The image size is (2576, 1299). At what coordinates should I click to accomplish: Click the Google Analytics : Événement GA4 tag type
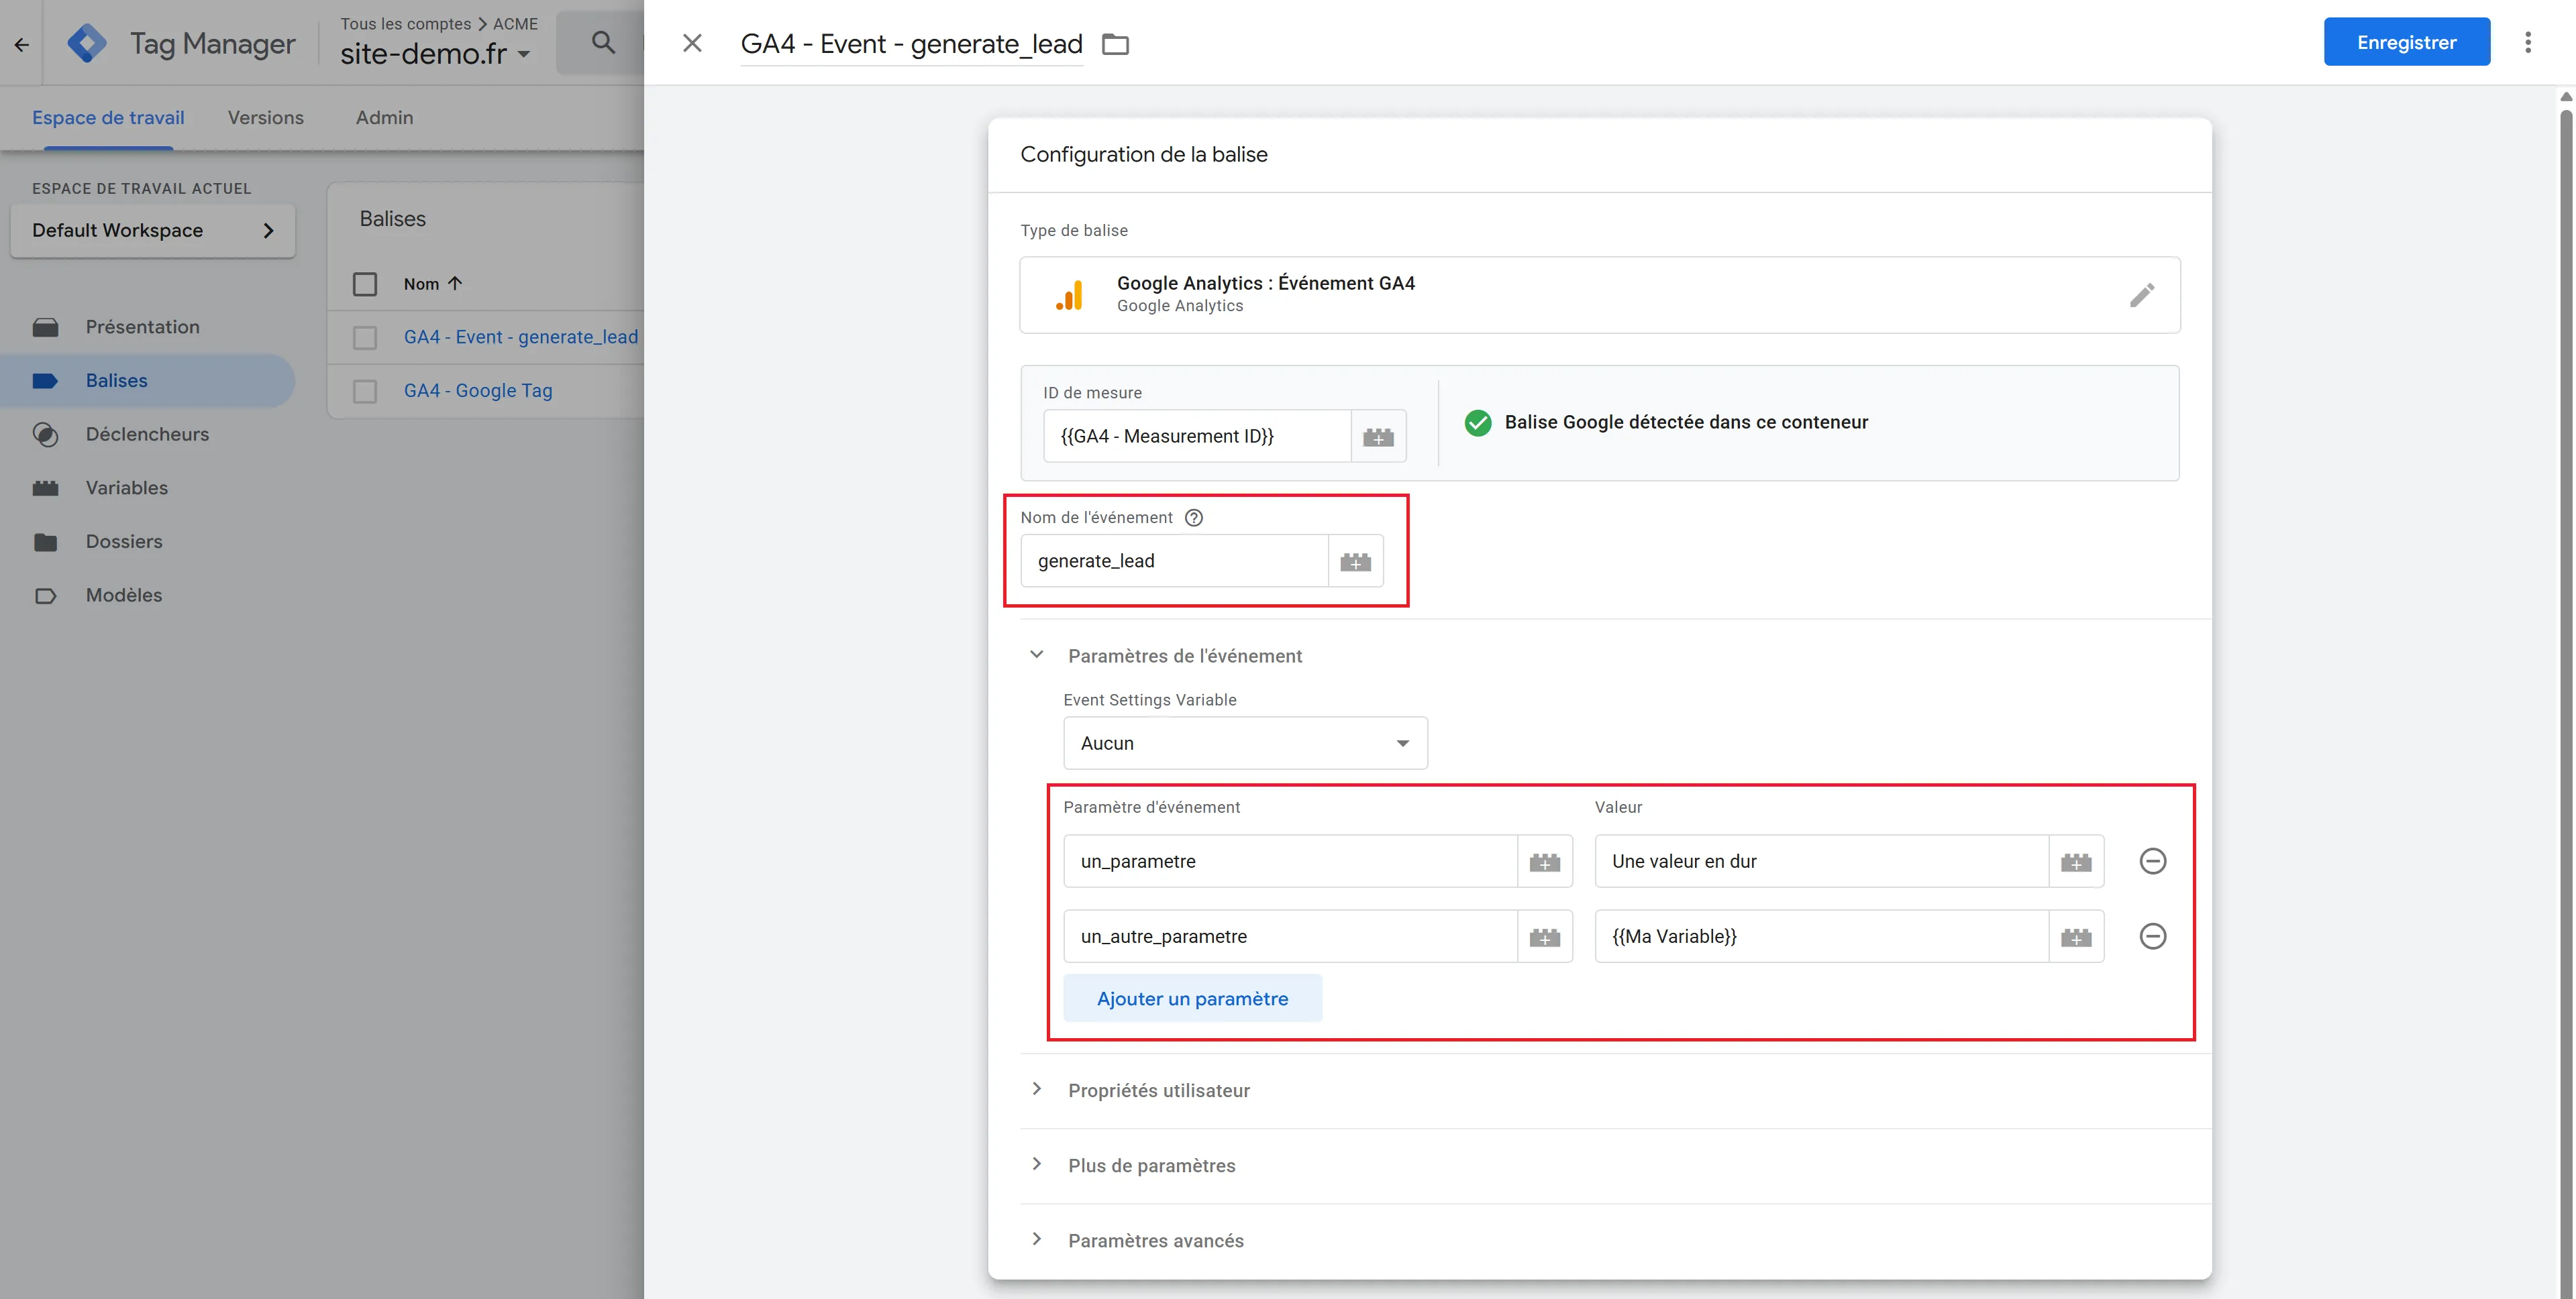(x=1599, y=295)
